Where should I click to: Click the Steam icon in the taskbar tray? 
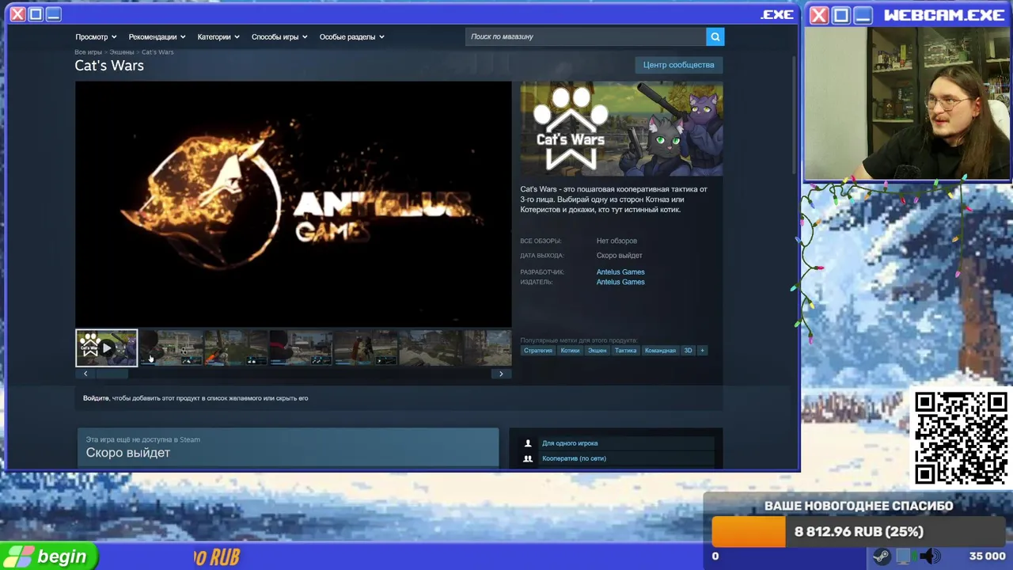point(881,557)
